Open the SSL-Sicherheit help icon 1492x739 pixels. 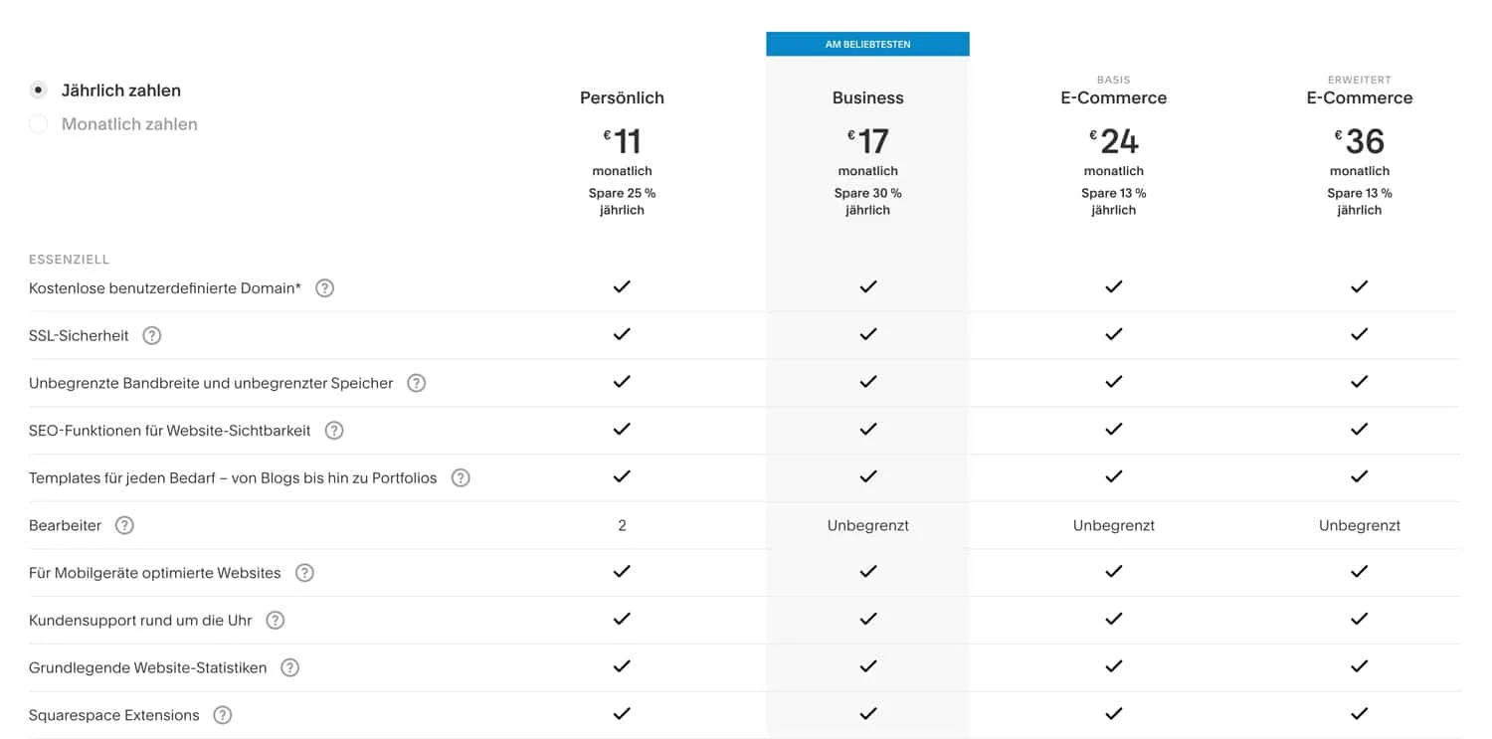(150, 335)
